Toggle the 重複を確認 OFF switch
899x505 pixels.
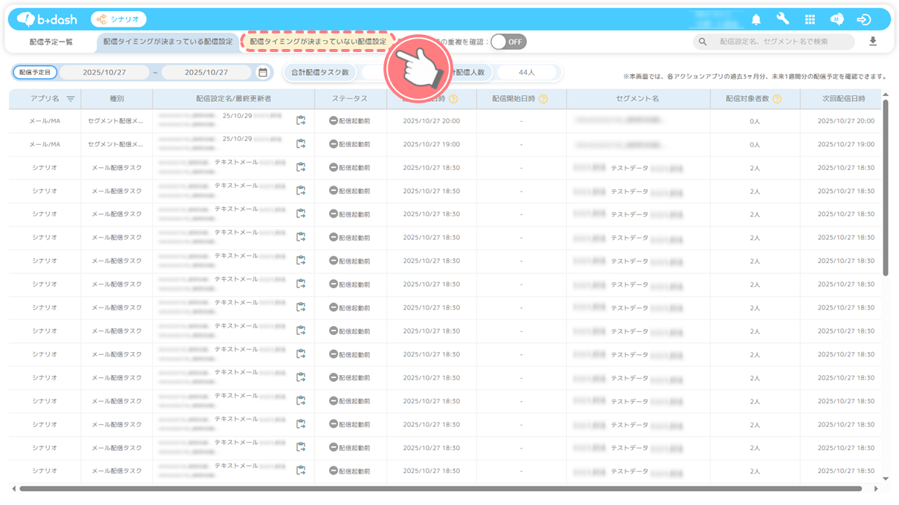point(508,42)
